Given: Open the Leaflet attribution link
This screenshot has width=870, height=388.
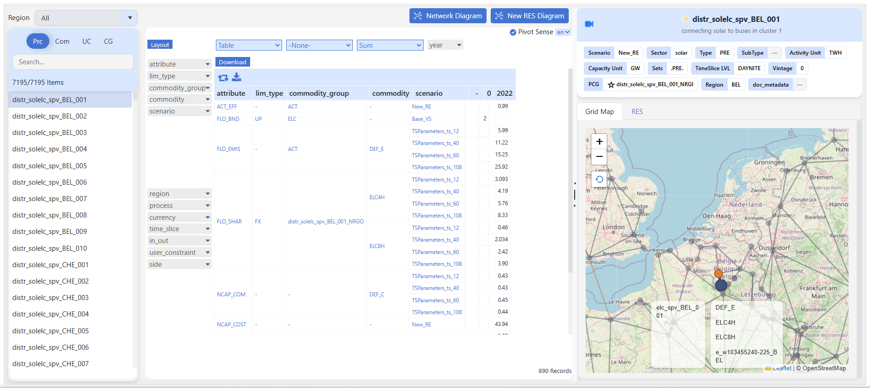Looking at the screenshot, I should coord(782,368).
